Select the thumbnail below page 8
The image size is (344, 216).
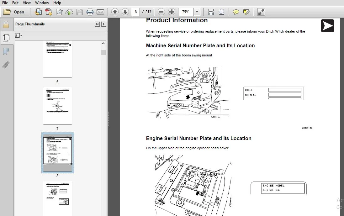[57, 198]
